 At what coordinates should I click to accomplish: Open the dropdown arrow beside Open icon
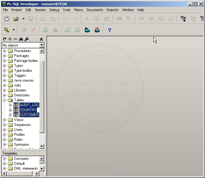tap(23, 19)
